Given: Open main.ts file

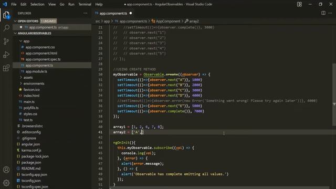Looking at the screenshot, I should pyautogui.click(x=29, y=102).
